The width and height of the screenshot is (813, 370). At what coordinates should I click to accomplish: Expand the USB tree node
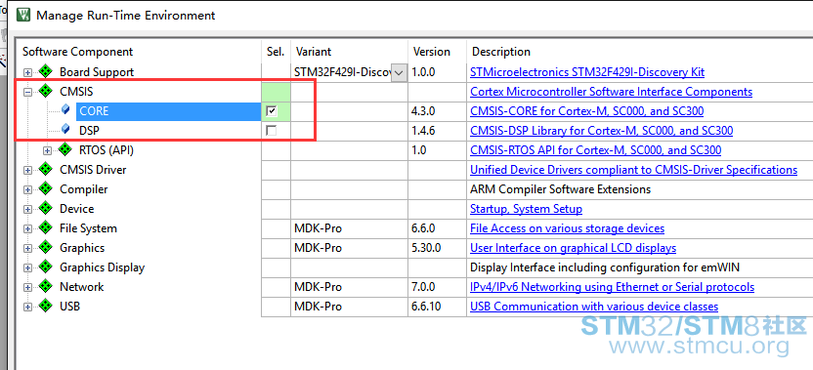click(x=28, y=308)
